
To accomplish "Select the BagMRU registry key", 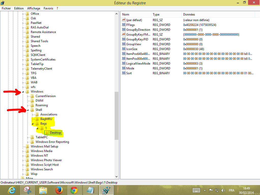I will [46, 119].
